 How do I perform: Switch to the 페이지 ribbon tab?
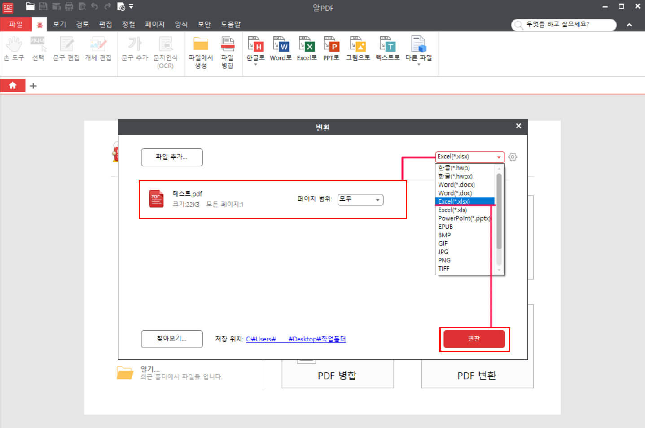point(154,24)
